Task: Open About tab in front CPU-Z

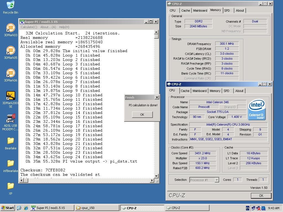Action: (x=239, y=91)
